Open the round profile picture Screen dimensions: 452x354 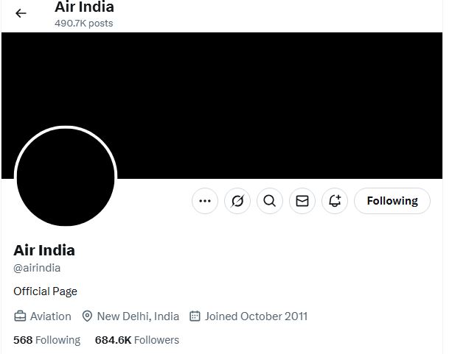click(65, 177)
